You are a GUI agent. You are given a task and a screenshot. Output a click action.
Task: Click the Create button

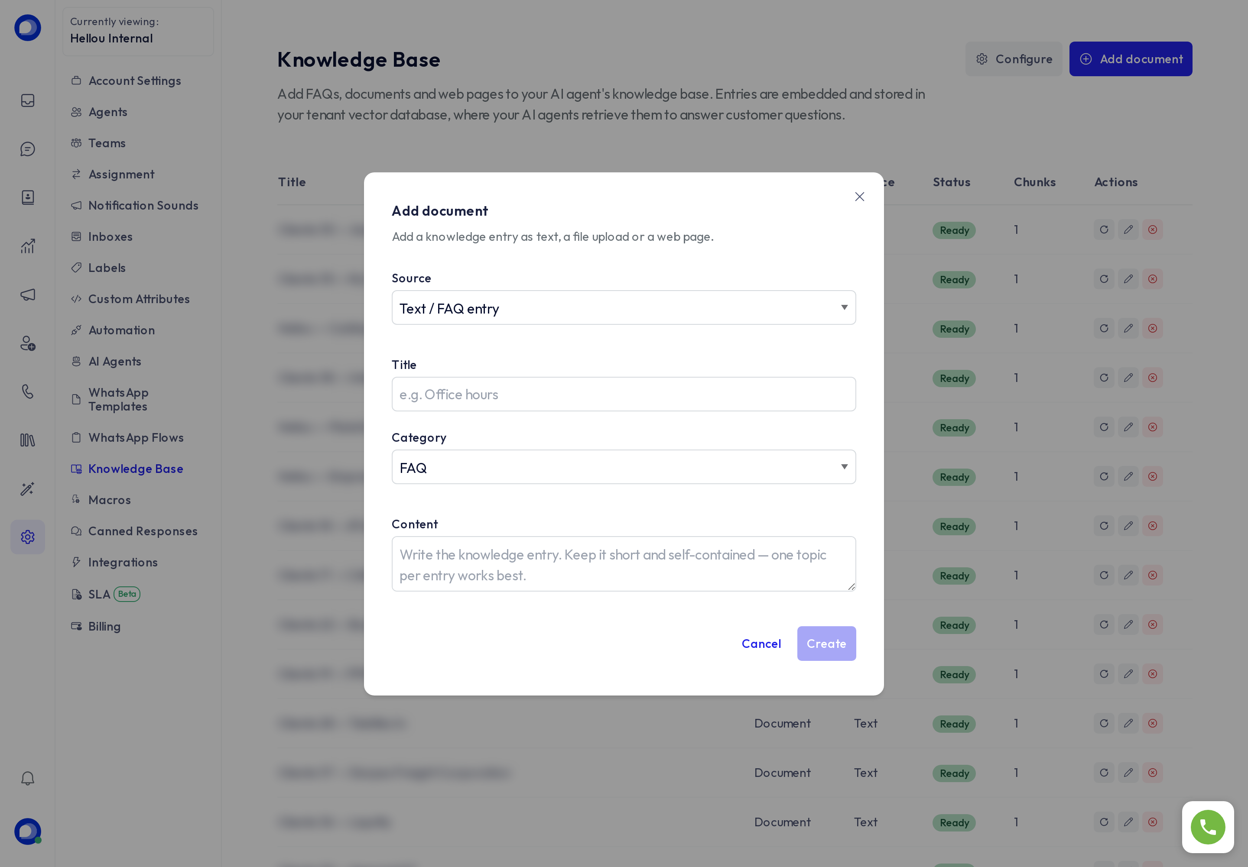(x=826, y=643)
